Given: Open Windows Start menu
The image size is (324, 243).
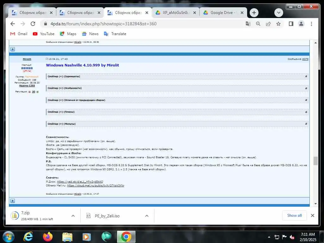Looking at the screenshot, I should 8,237.
